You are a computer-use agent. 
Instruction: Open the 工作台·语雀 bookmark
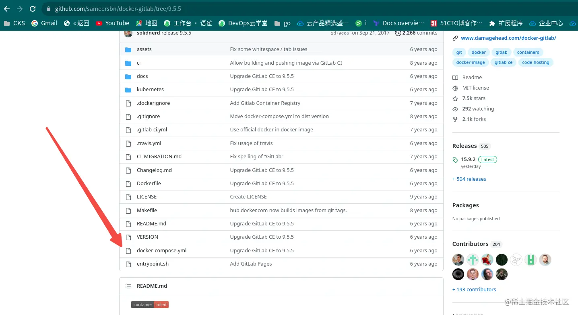point(188,23)
